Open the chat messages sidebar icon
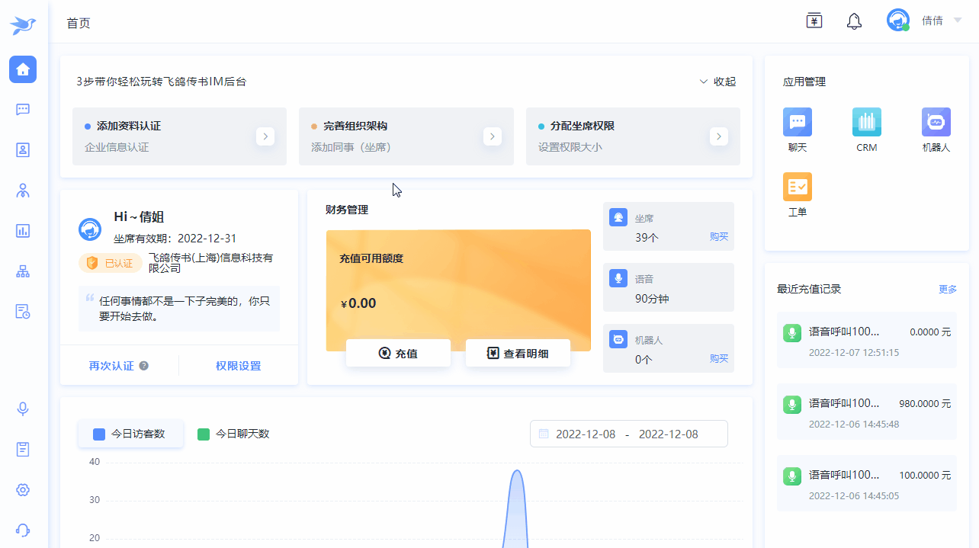The width and height of the screenshot is (979, 548). [x=23, y=109]
